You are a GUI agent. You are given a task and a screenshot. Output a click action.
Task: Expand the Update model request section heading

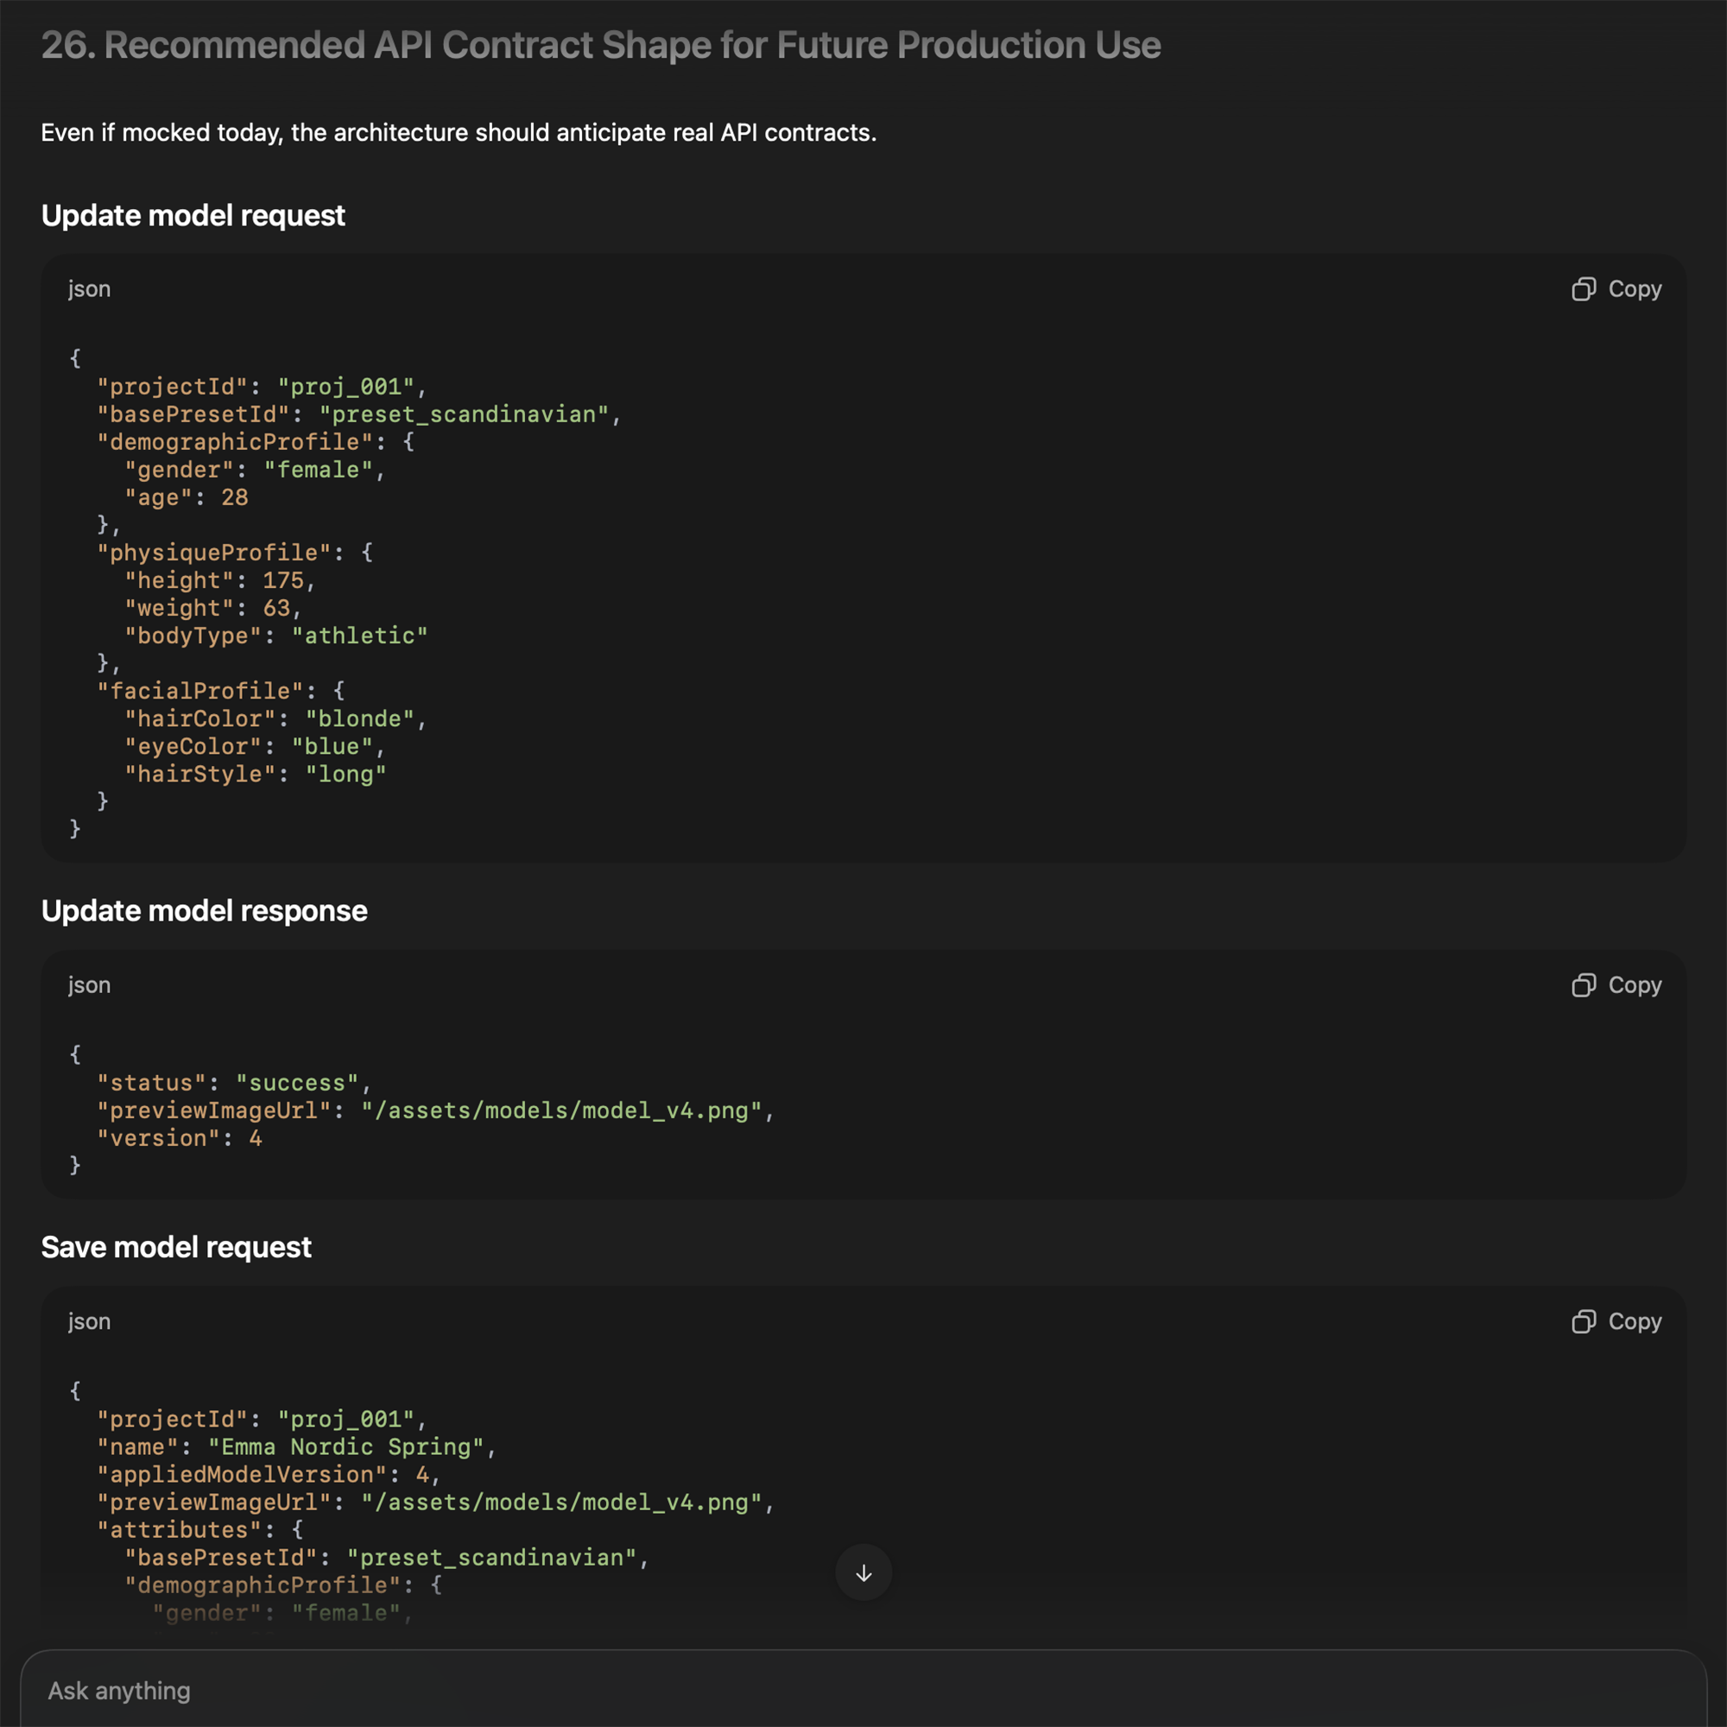pyautogui.click(x=192, y=215)
